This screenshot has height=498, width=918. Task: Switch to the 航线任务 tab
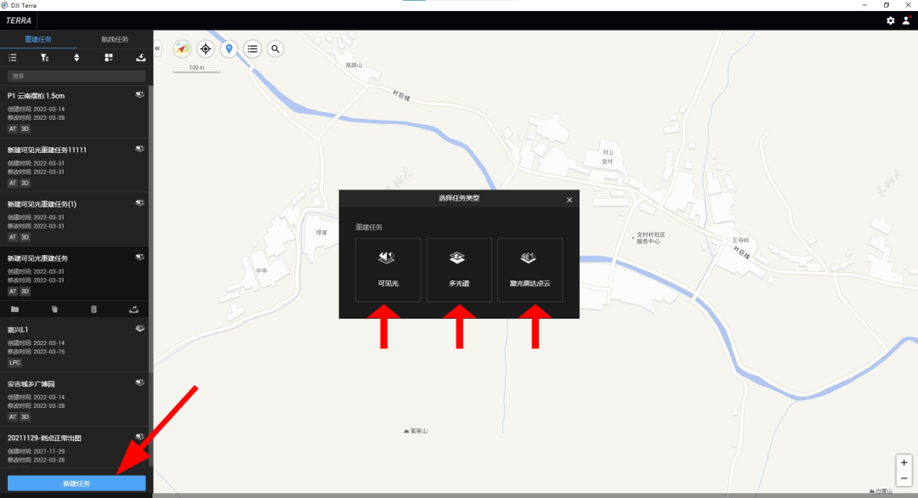[x=115, y=39]
